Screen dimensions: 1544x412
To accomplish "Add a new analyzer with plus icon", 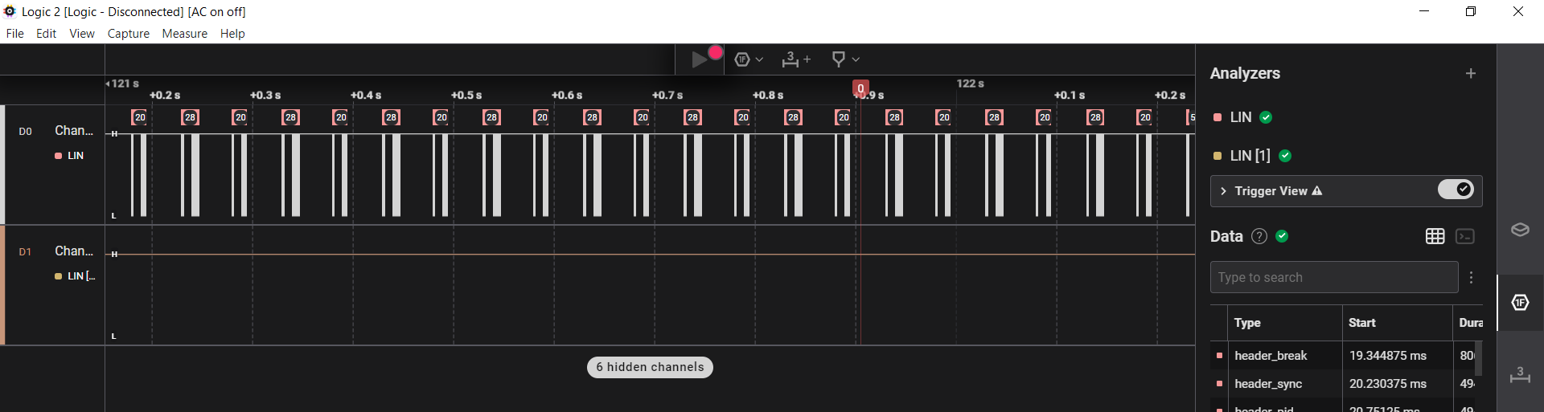I will pyautogui.click(x=1470, y=73).
